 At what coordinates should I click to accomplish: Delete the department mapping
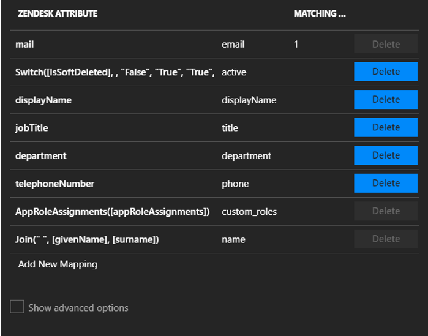click(x=386, y=155)
